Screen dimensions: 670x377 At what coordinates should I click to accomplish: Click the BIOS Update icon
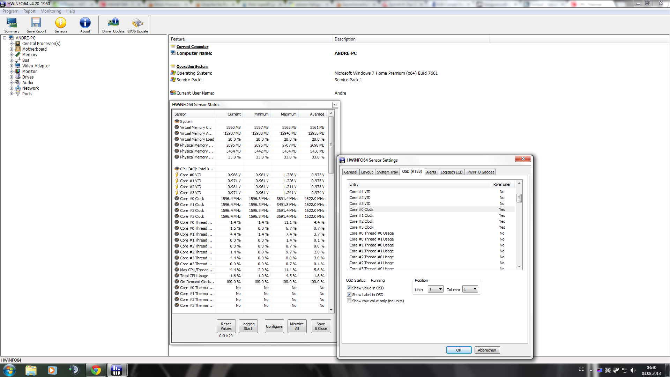pos(137,25)
